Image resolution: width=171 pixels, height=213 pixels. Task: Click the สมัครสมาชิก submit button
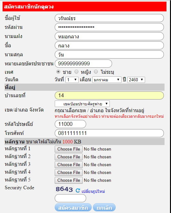(73, 208)
